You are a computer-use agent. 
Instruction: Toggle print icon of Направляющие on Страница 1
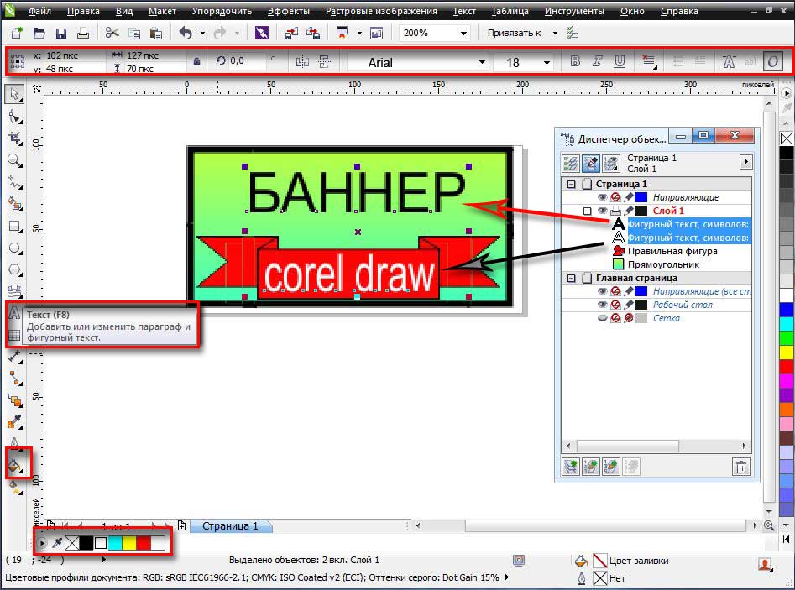[x=615, y=197]
